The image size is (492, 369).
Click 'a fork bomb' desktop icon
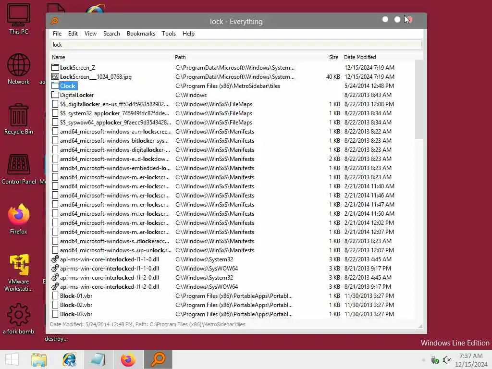[x=19, y=319]
